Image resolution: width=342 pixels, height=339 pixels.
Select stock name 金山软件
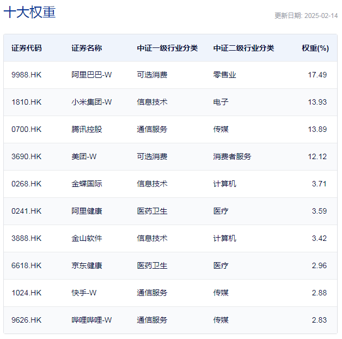coord(87,238)
